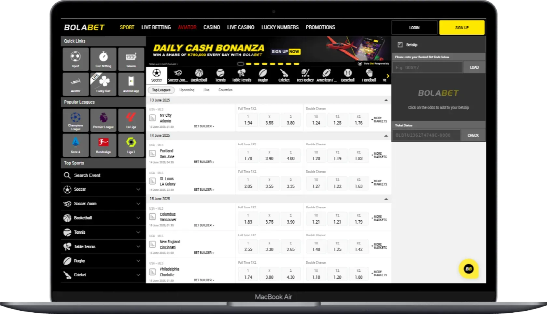This screenshot has width=547, height=314.
Task: Select the Serie A league tile
Action: 76,145
